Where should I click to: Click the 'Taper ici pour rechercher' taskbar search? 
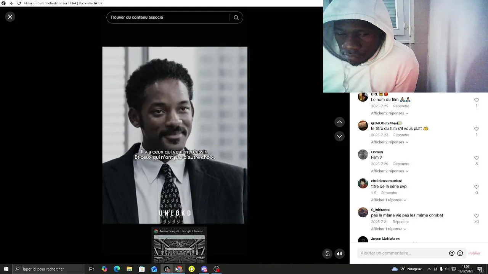(49, 269)
